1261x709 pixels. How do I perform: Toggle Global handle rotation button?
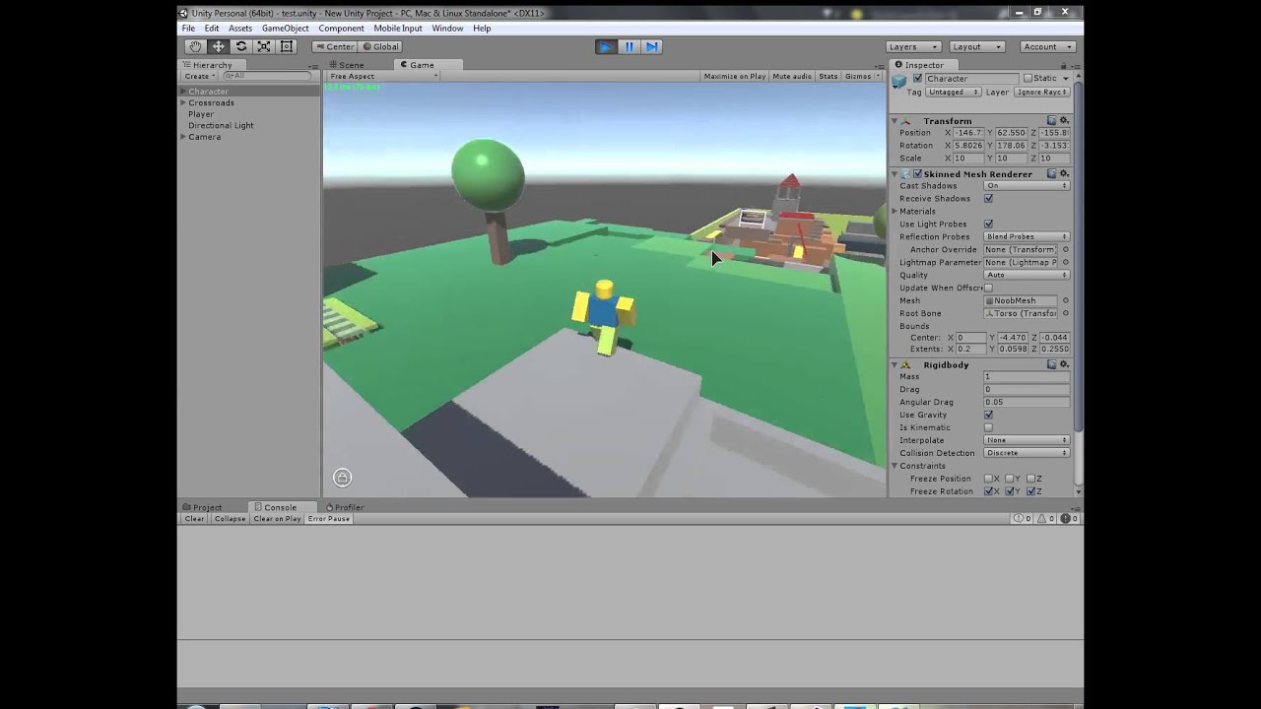[380, 46]
